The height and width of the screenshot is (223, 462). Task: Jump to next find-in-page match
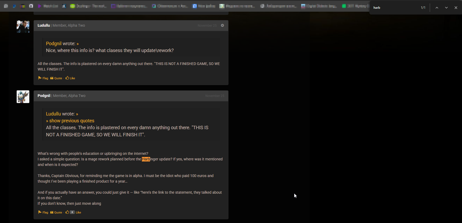446,8
